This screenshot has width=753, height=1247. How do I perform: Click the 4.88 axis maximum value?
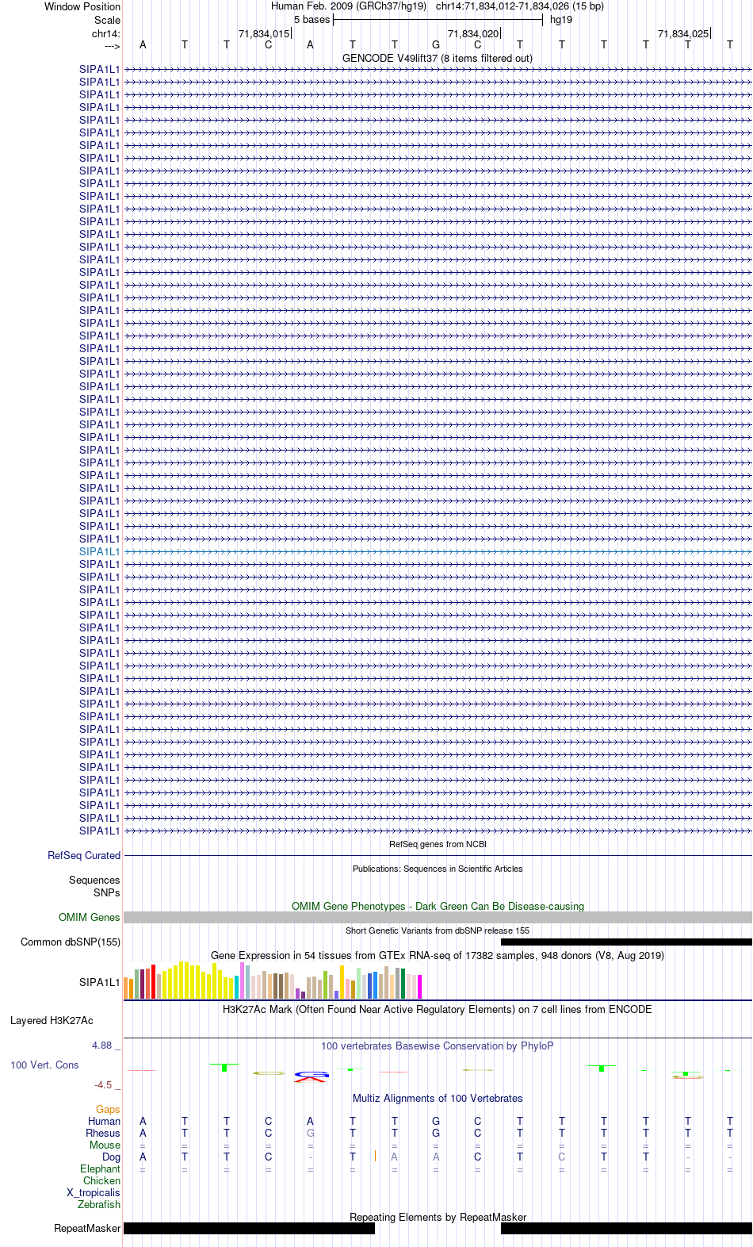tap(101, 1045)
